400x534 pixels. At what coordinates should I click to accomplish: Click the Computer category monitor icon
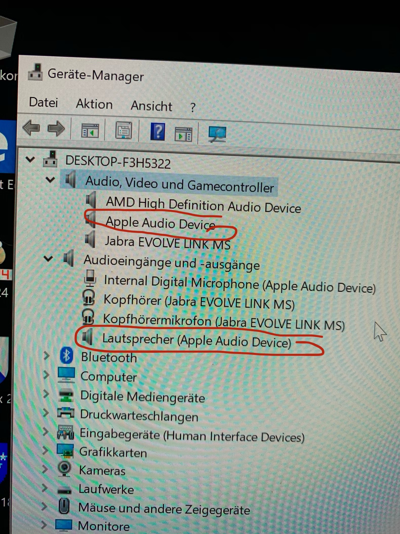66,375
